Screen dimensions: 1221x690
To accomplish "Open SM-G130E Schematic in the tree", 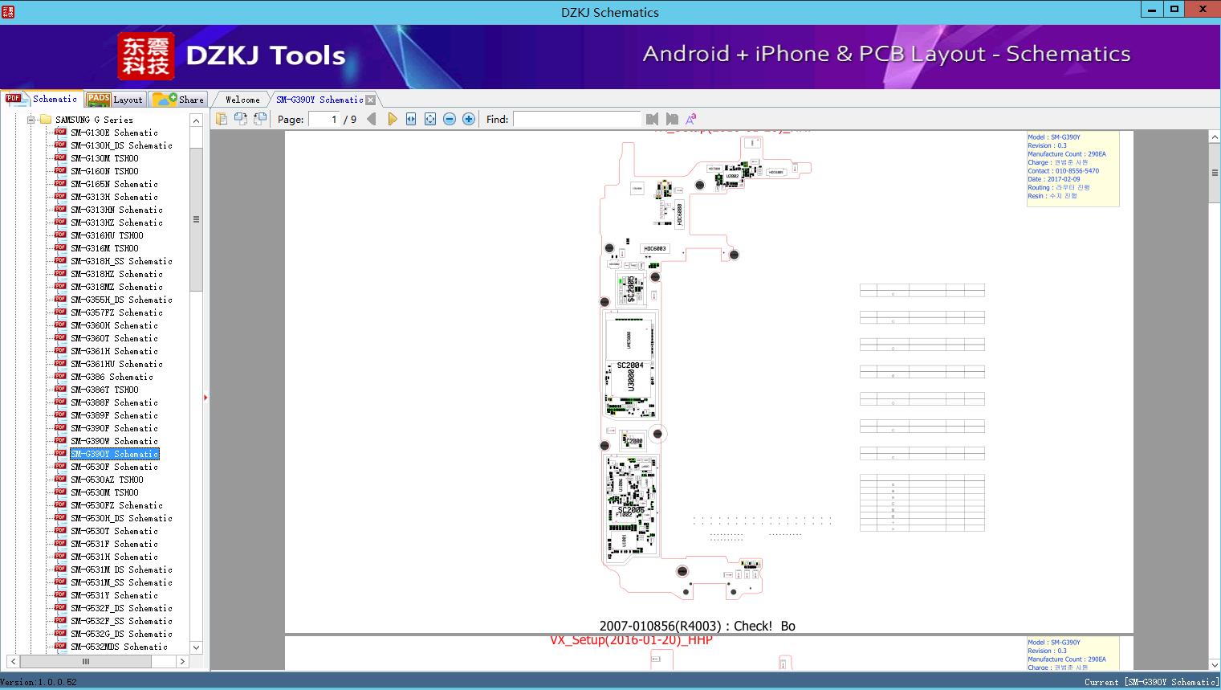I will pos(114,133).
